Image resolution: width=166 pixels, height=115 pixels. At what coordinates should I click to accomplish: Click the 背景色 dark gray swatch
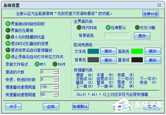tap(93, 60)
